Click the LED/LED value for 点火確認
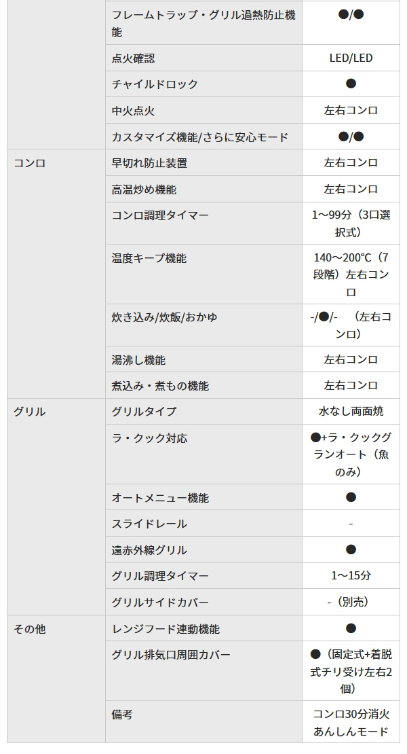The width and height of the screenshot is (407, 754). click(x=351, y=58)
